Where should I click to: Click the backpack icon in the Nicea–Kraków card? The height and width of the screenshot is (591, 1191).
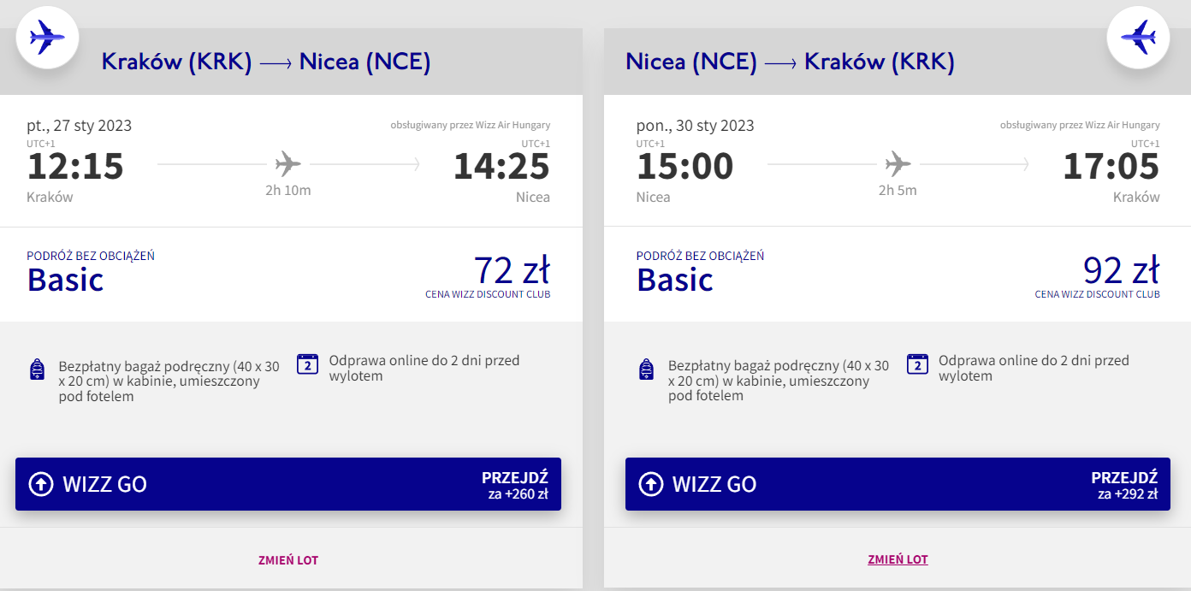(647, 369)
